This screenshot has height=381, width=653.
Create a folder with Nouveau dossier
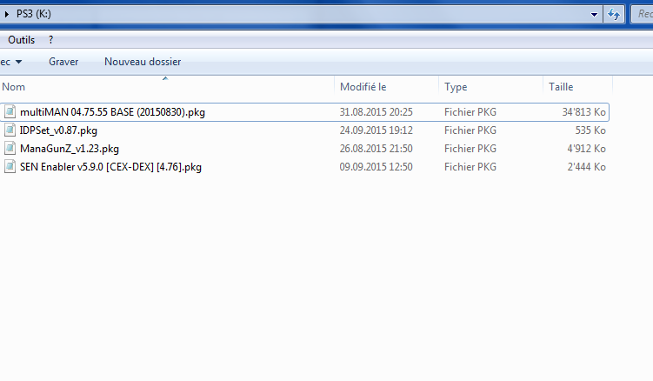(143, 62)
